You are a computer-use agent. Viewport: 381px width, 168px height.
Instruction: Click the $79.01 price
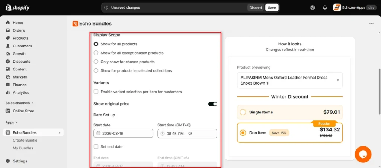(x=332, y=112)
